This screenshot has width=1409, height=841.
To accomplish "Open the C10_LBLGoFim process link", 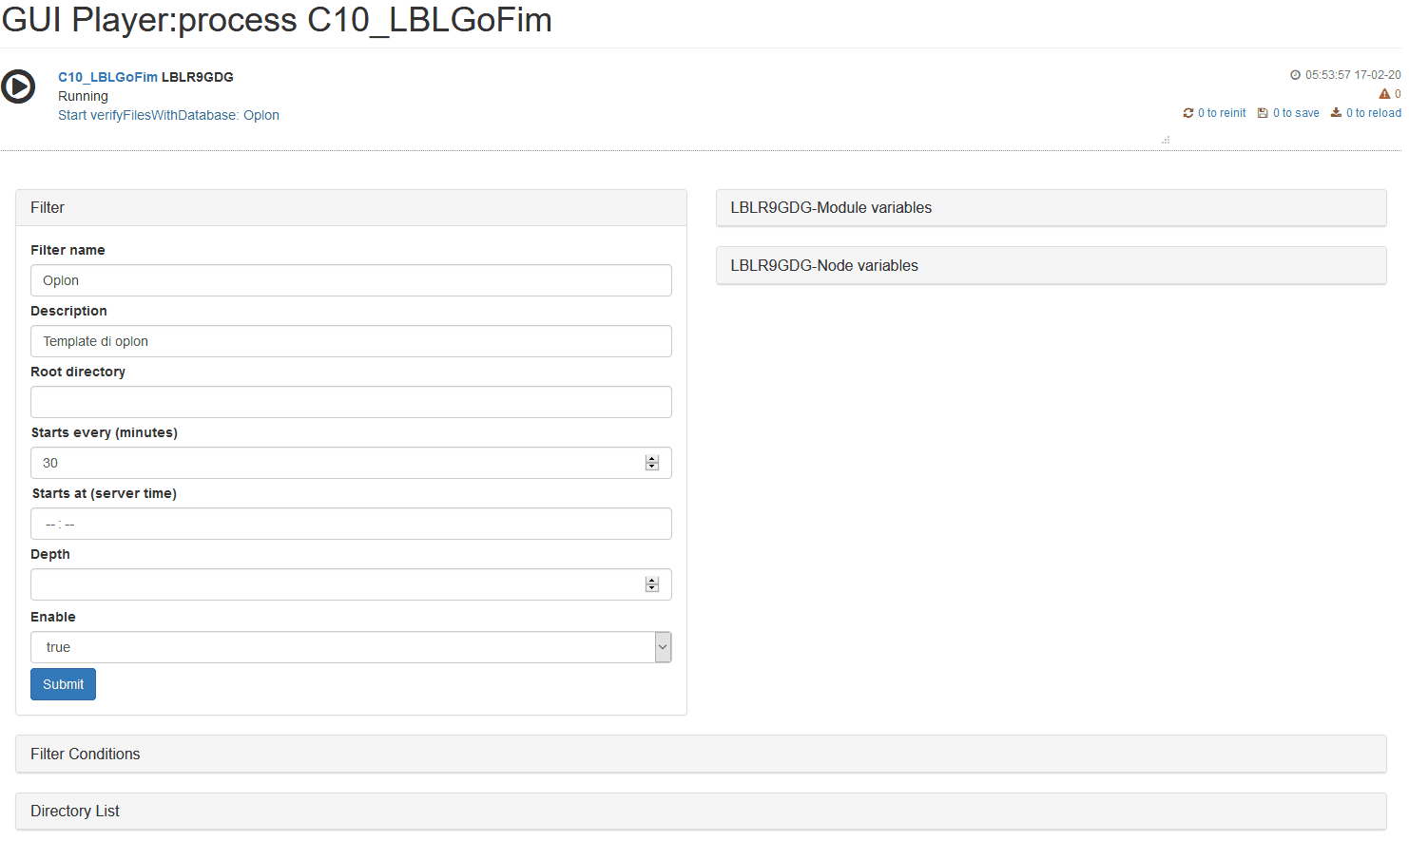I will (107, 77).
